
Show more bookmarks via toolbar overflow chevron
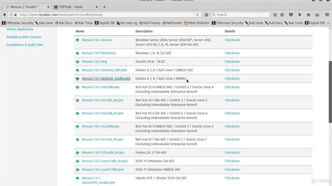coord(328,23)
